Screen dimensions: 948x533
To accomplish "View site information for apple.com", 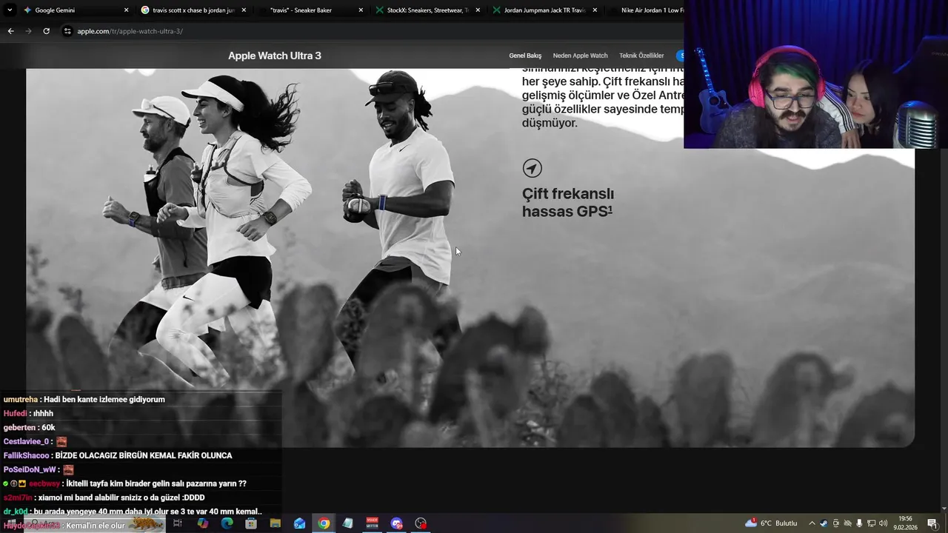I will coord(67,31).
